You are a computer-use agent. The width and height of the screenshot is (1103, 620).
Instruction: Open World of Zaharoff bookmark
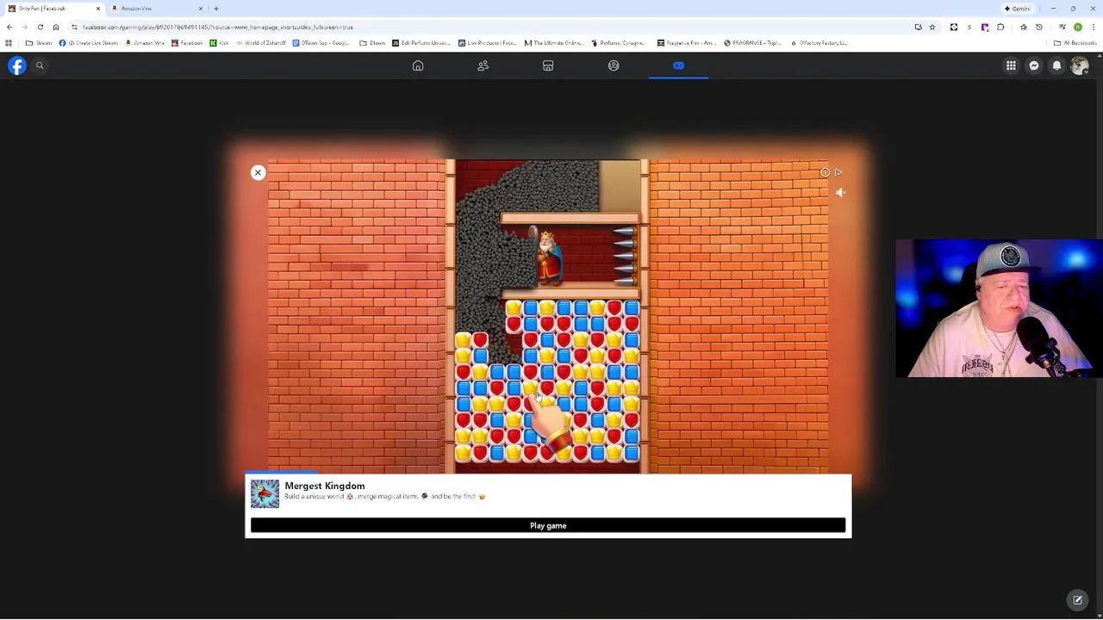pos(262,43)
